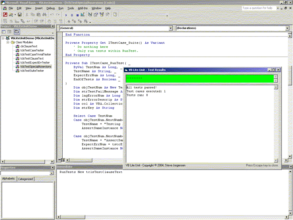The height and width of the screenshot is (220, 293).
Task: Click Full Module View button in code window
Action: pyautogui.click(x=63, y=160)
